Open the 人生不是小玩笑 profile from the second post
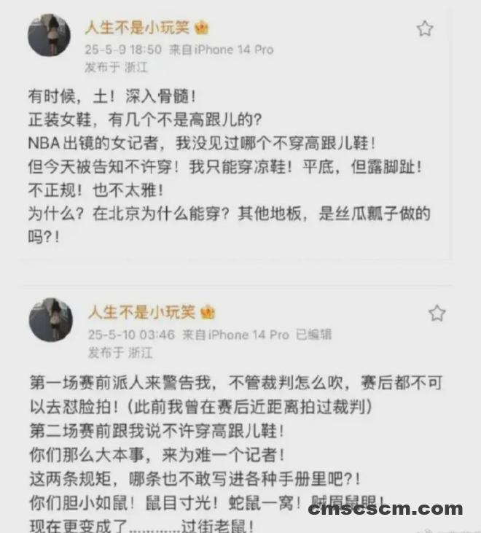This screenshot has width=481, height=533. 142,312
